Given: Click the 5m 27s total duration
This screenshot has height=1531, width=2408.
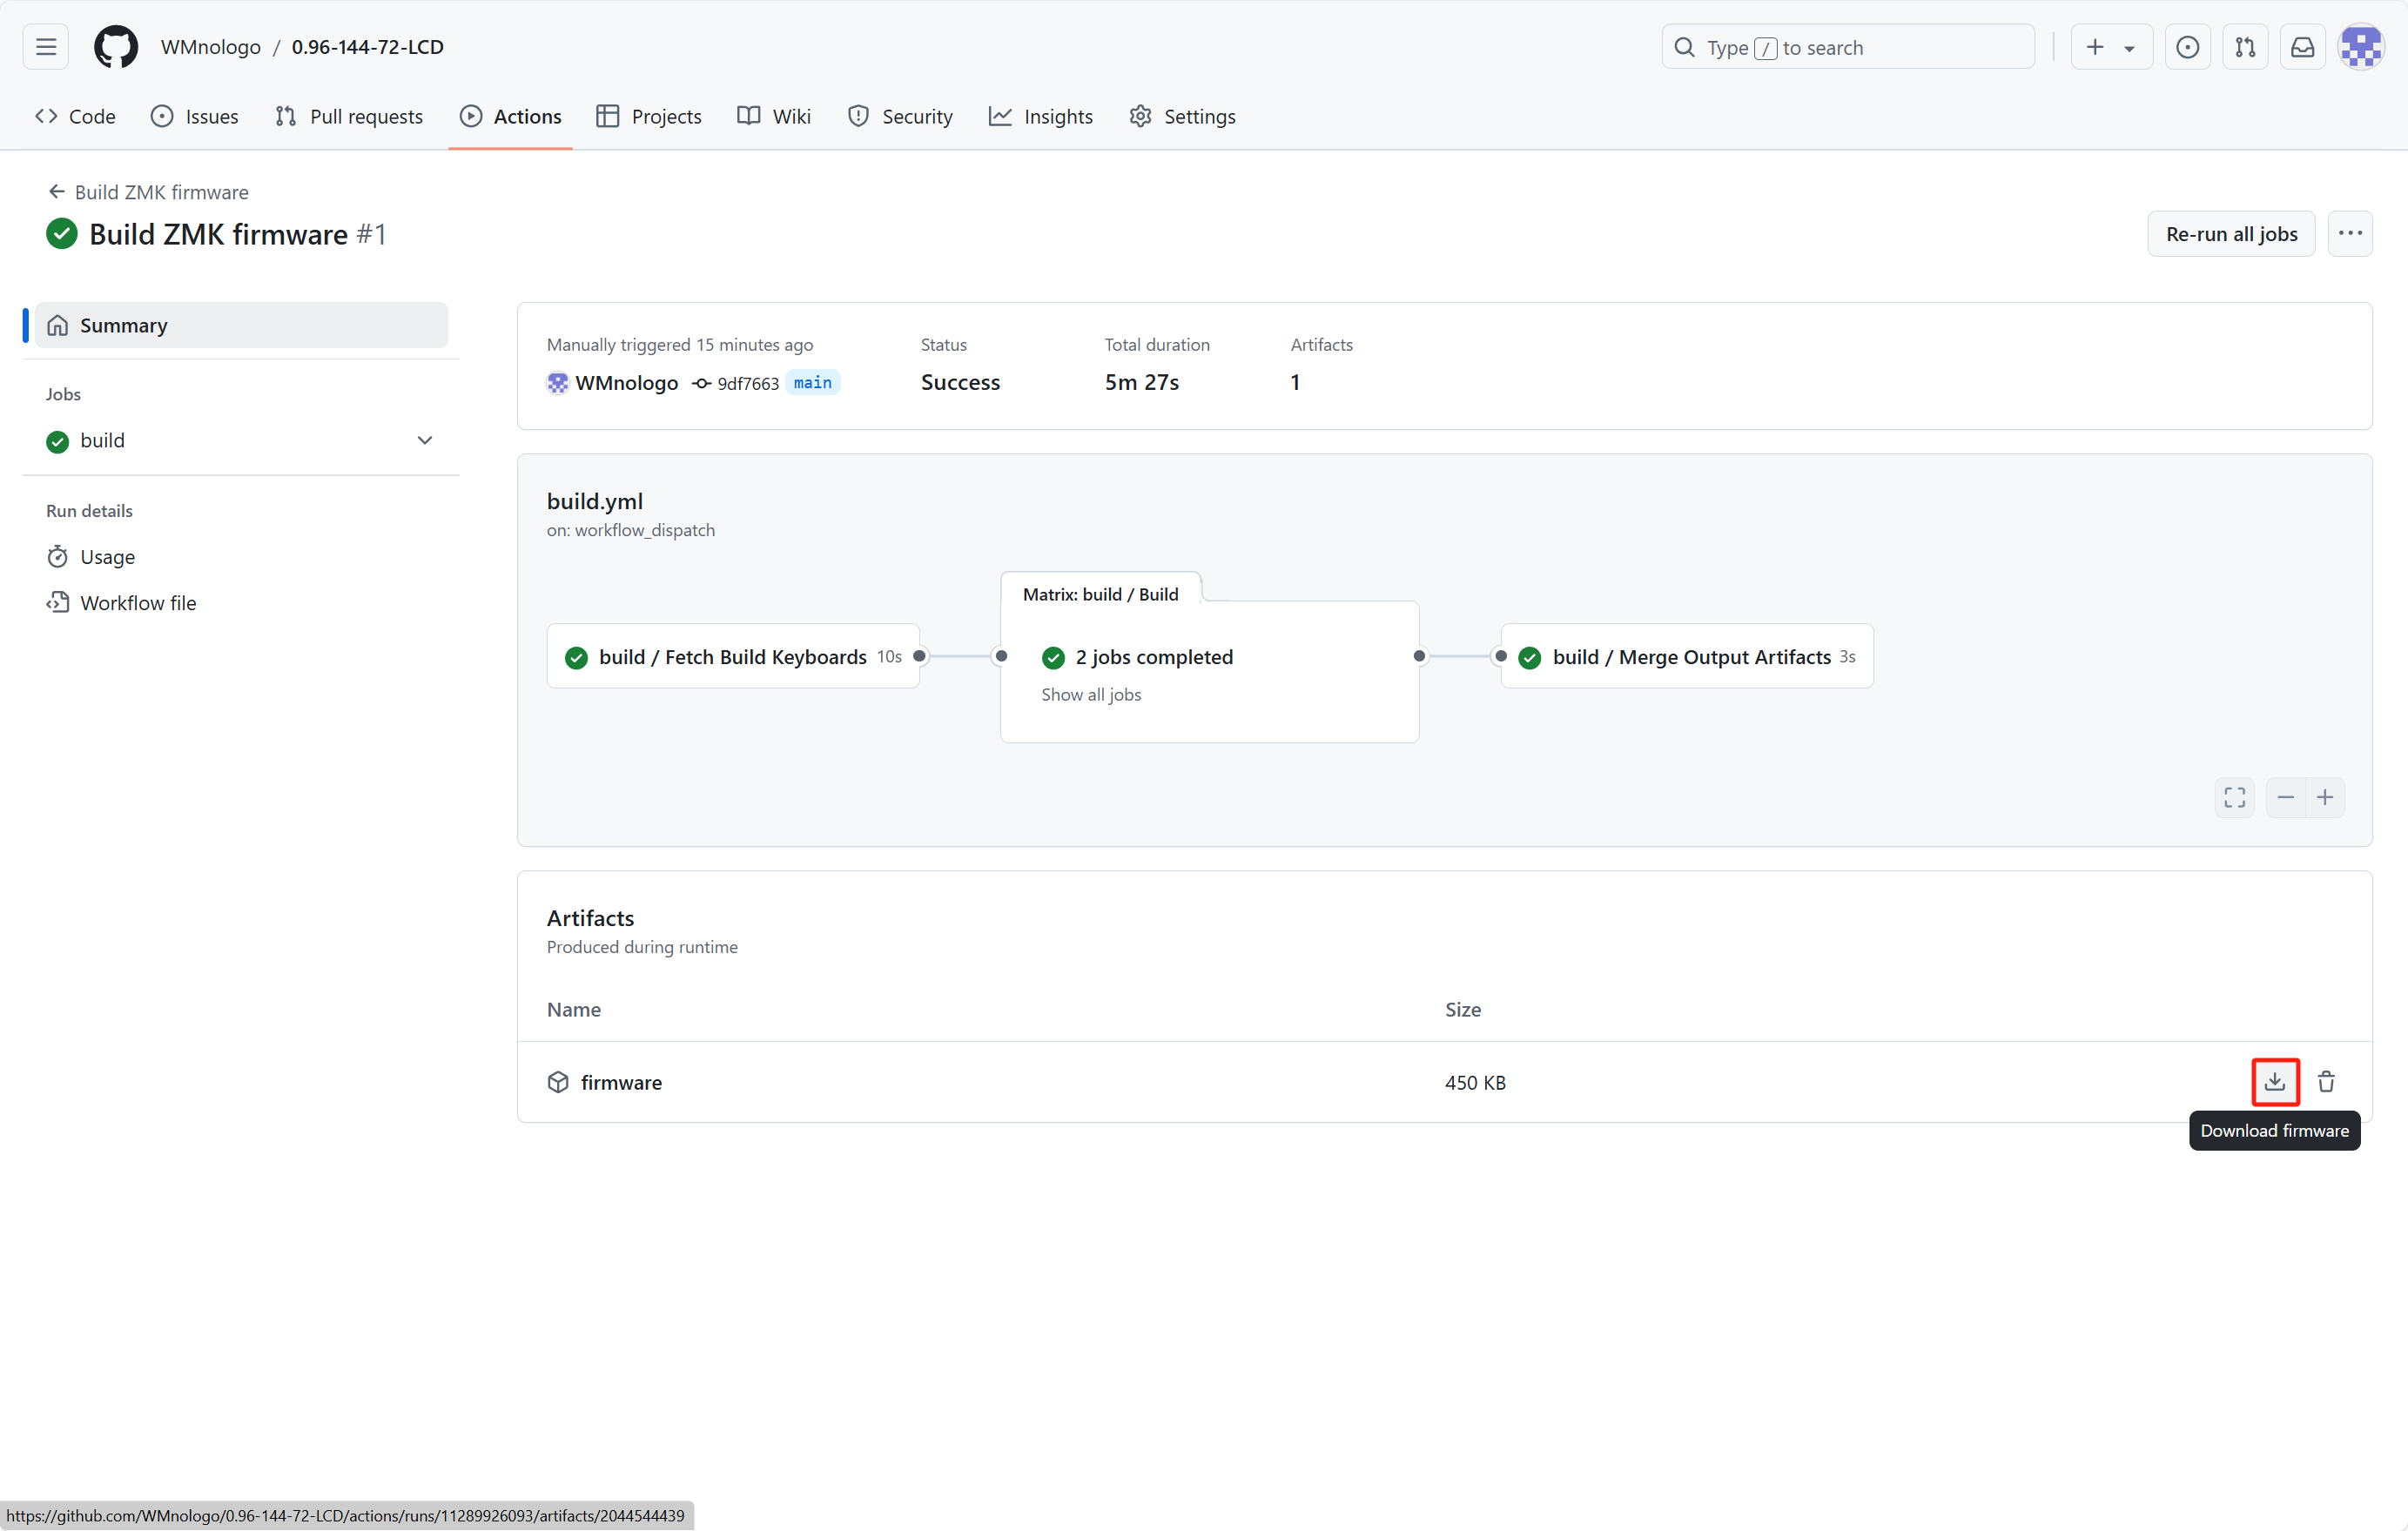Looking at the screenshot, I should pyautogui.click(x=1141, y=382).
